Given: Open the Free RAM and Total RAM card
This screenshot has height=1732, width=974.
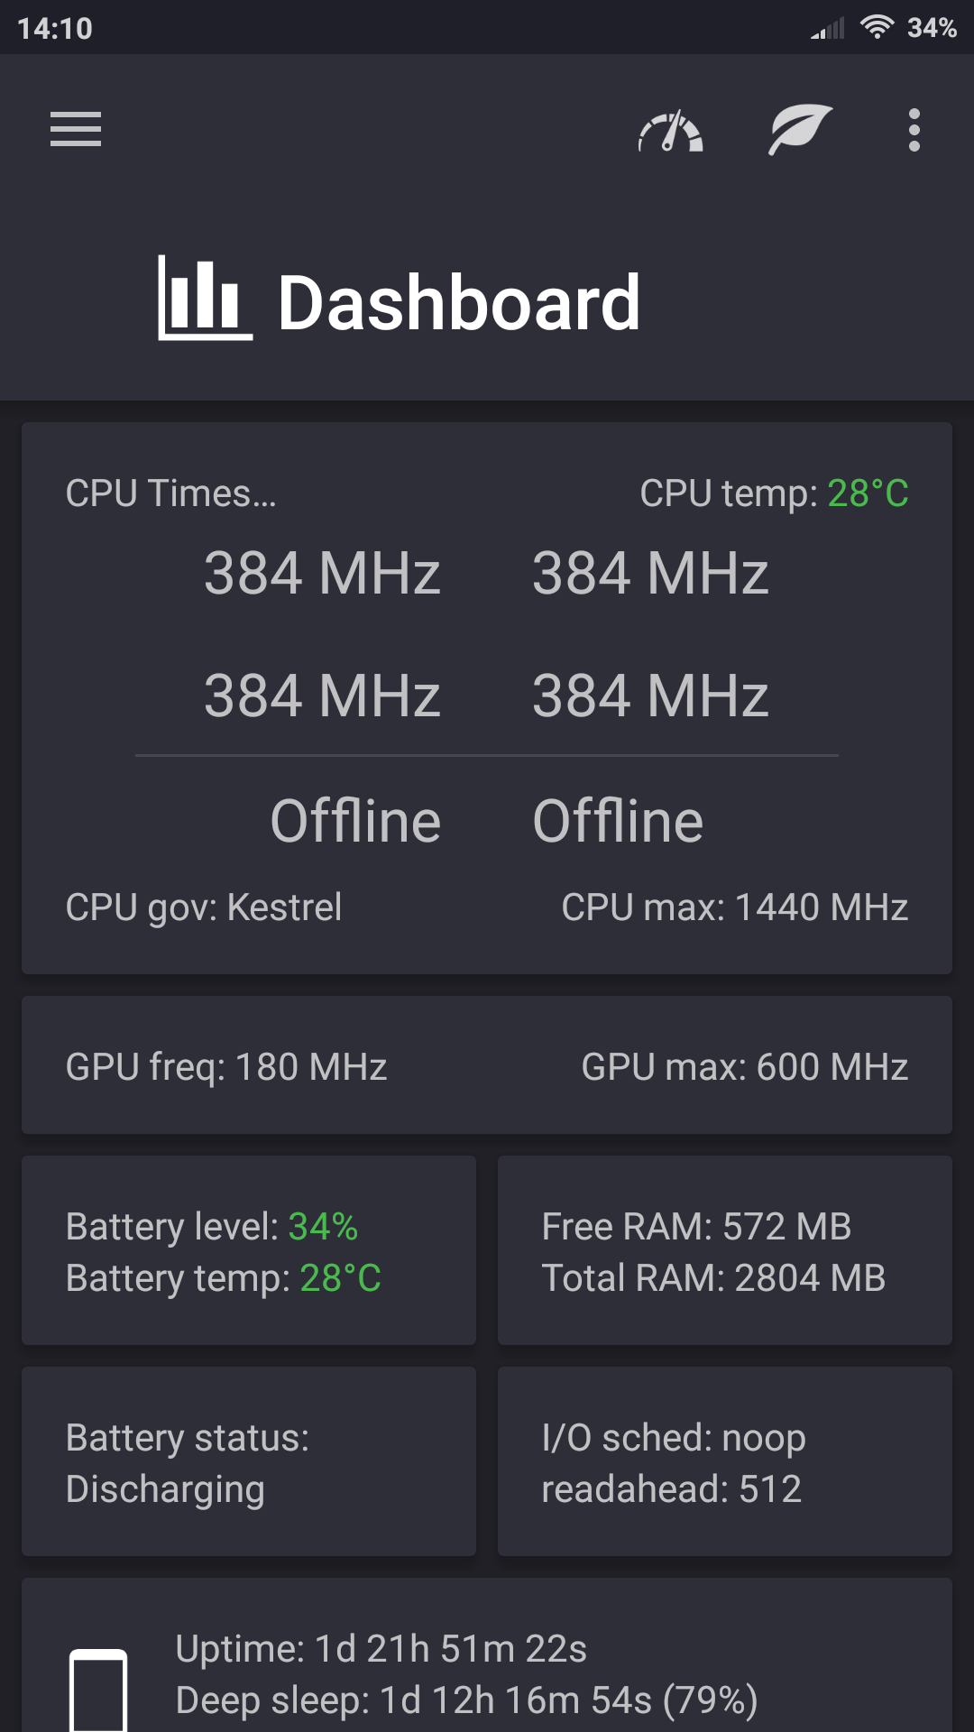Looking at the screenshot, I should (x=724, y=1251).
